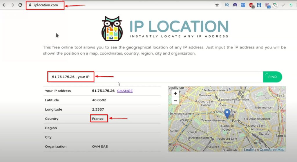Select the latitude value 48.8582

click(x=99, y=100)
